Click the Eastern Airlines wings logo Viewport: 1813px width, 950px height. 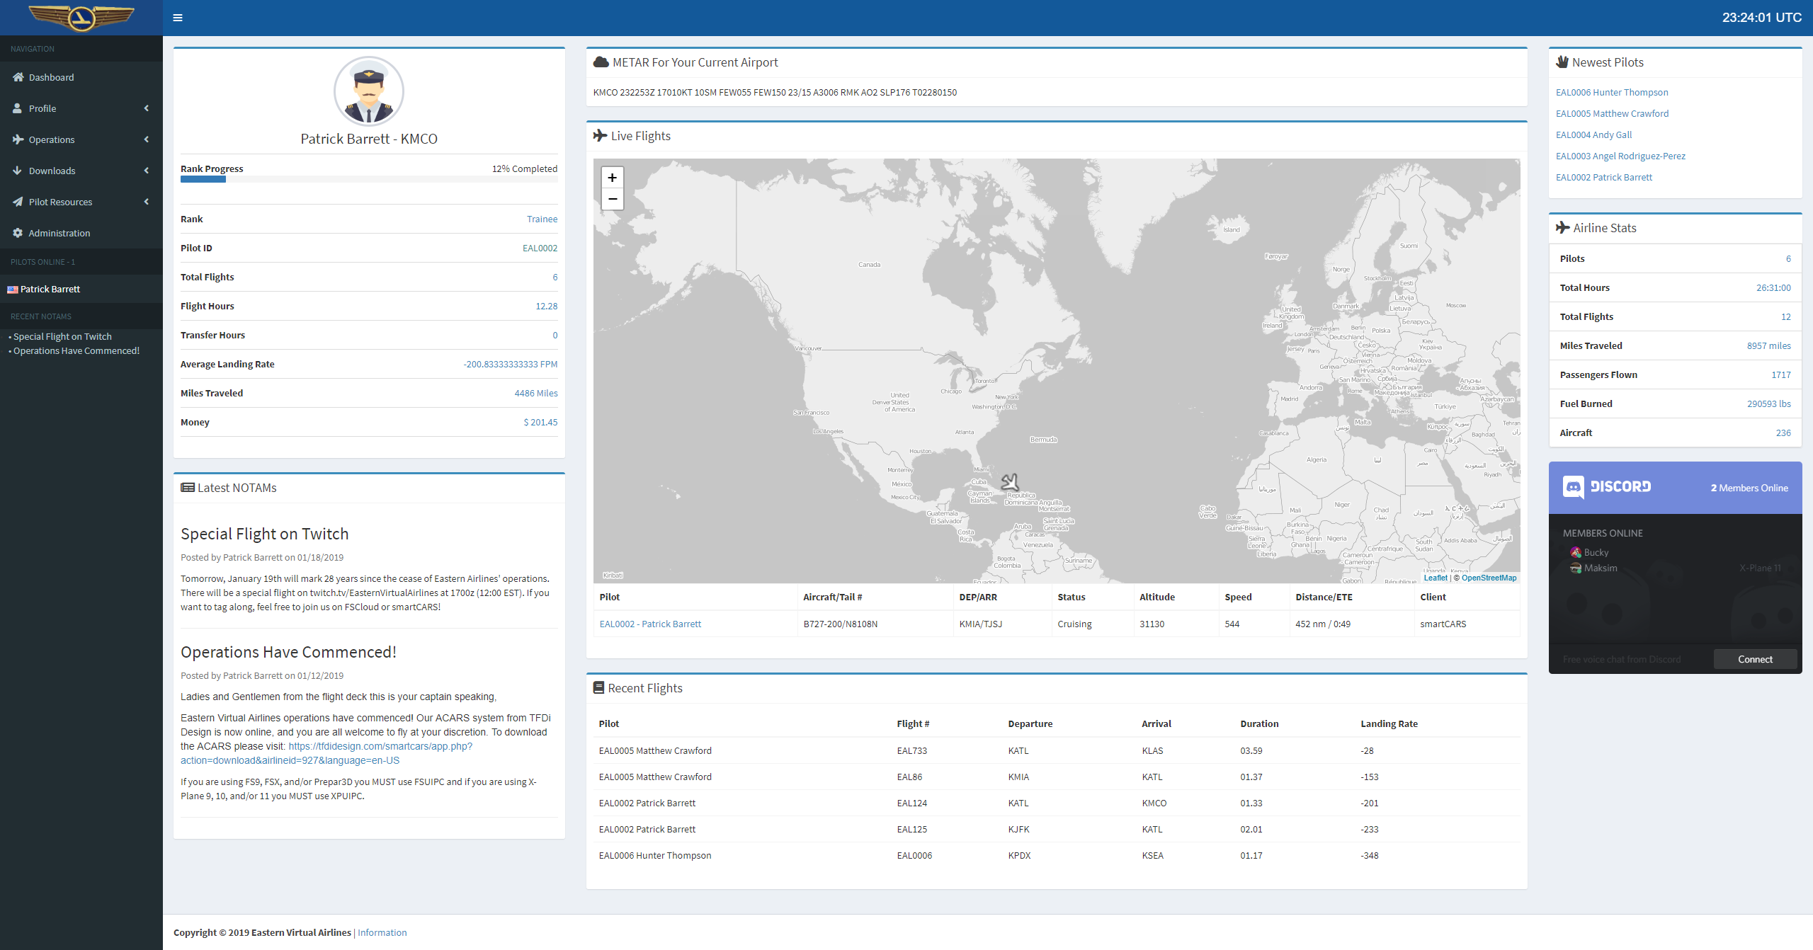81,17
